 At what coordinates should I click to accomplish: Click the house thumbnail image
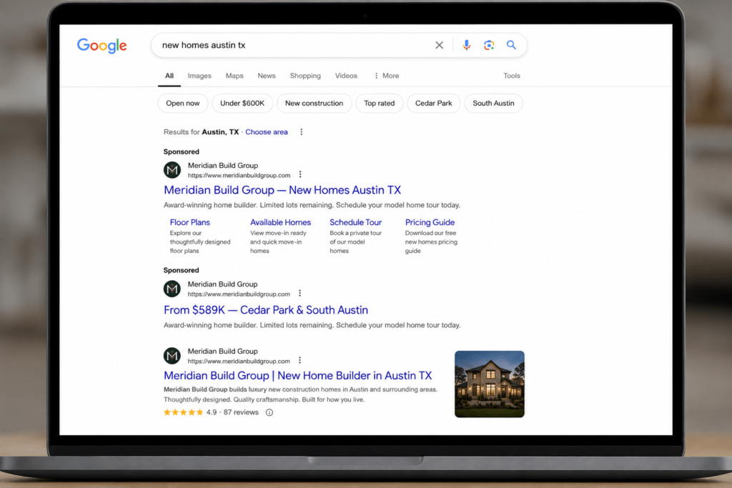pyautogui.click(x=489, y=384)
